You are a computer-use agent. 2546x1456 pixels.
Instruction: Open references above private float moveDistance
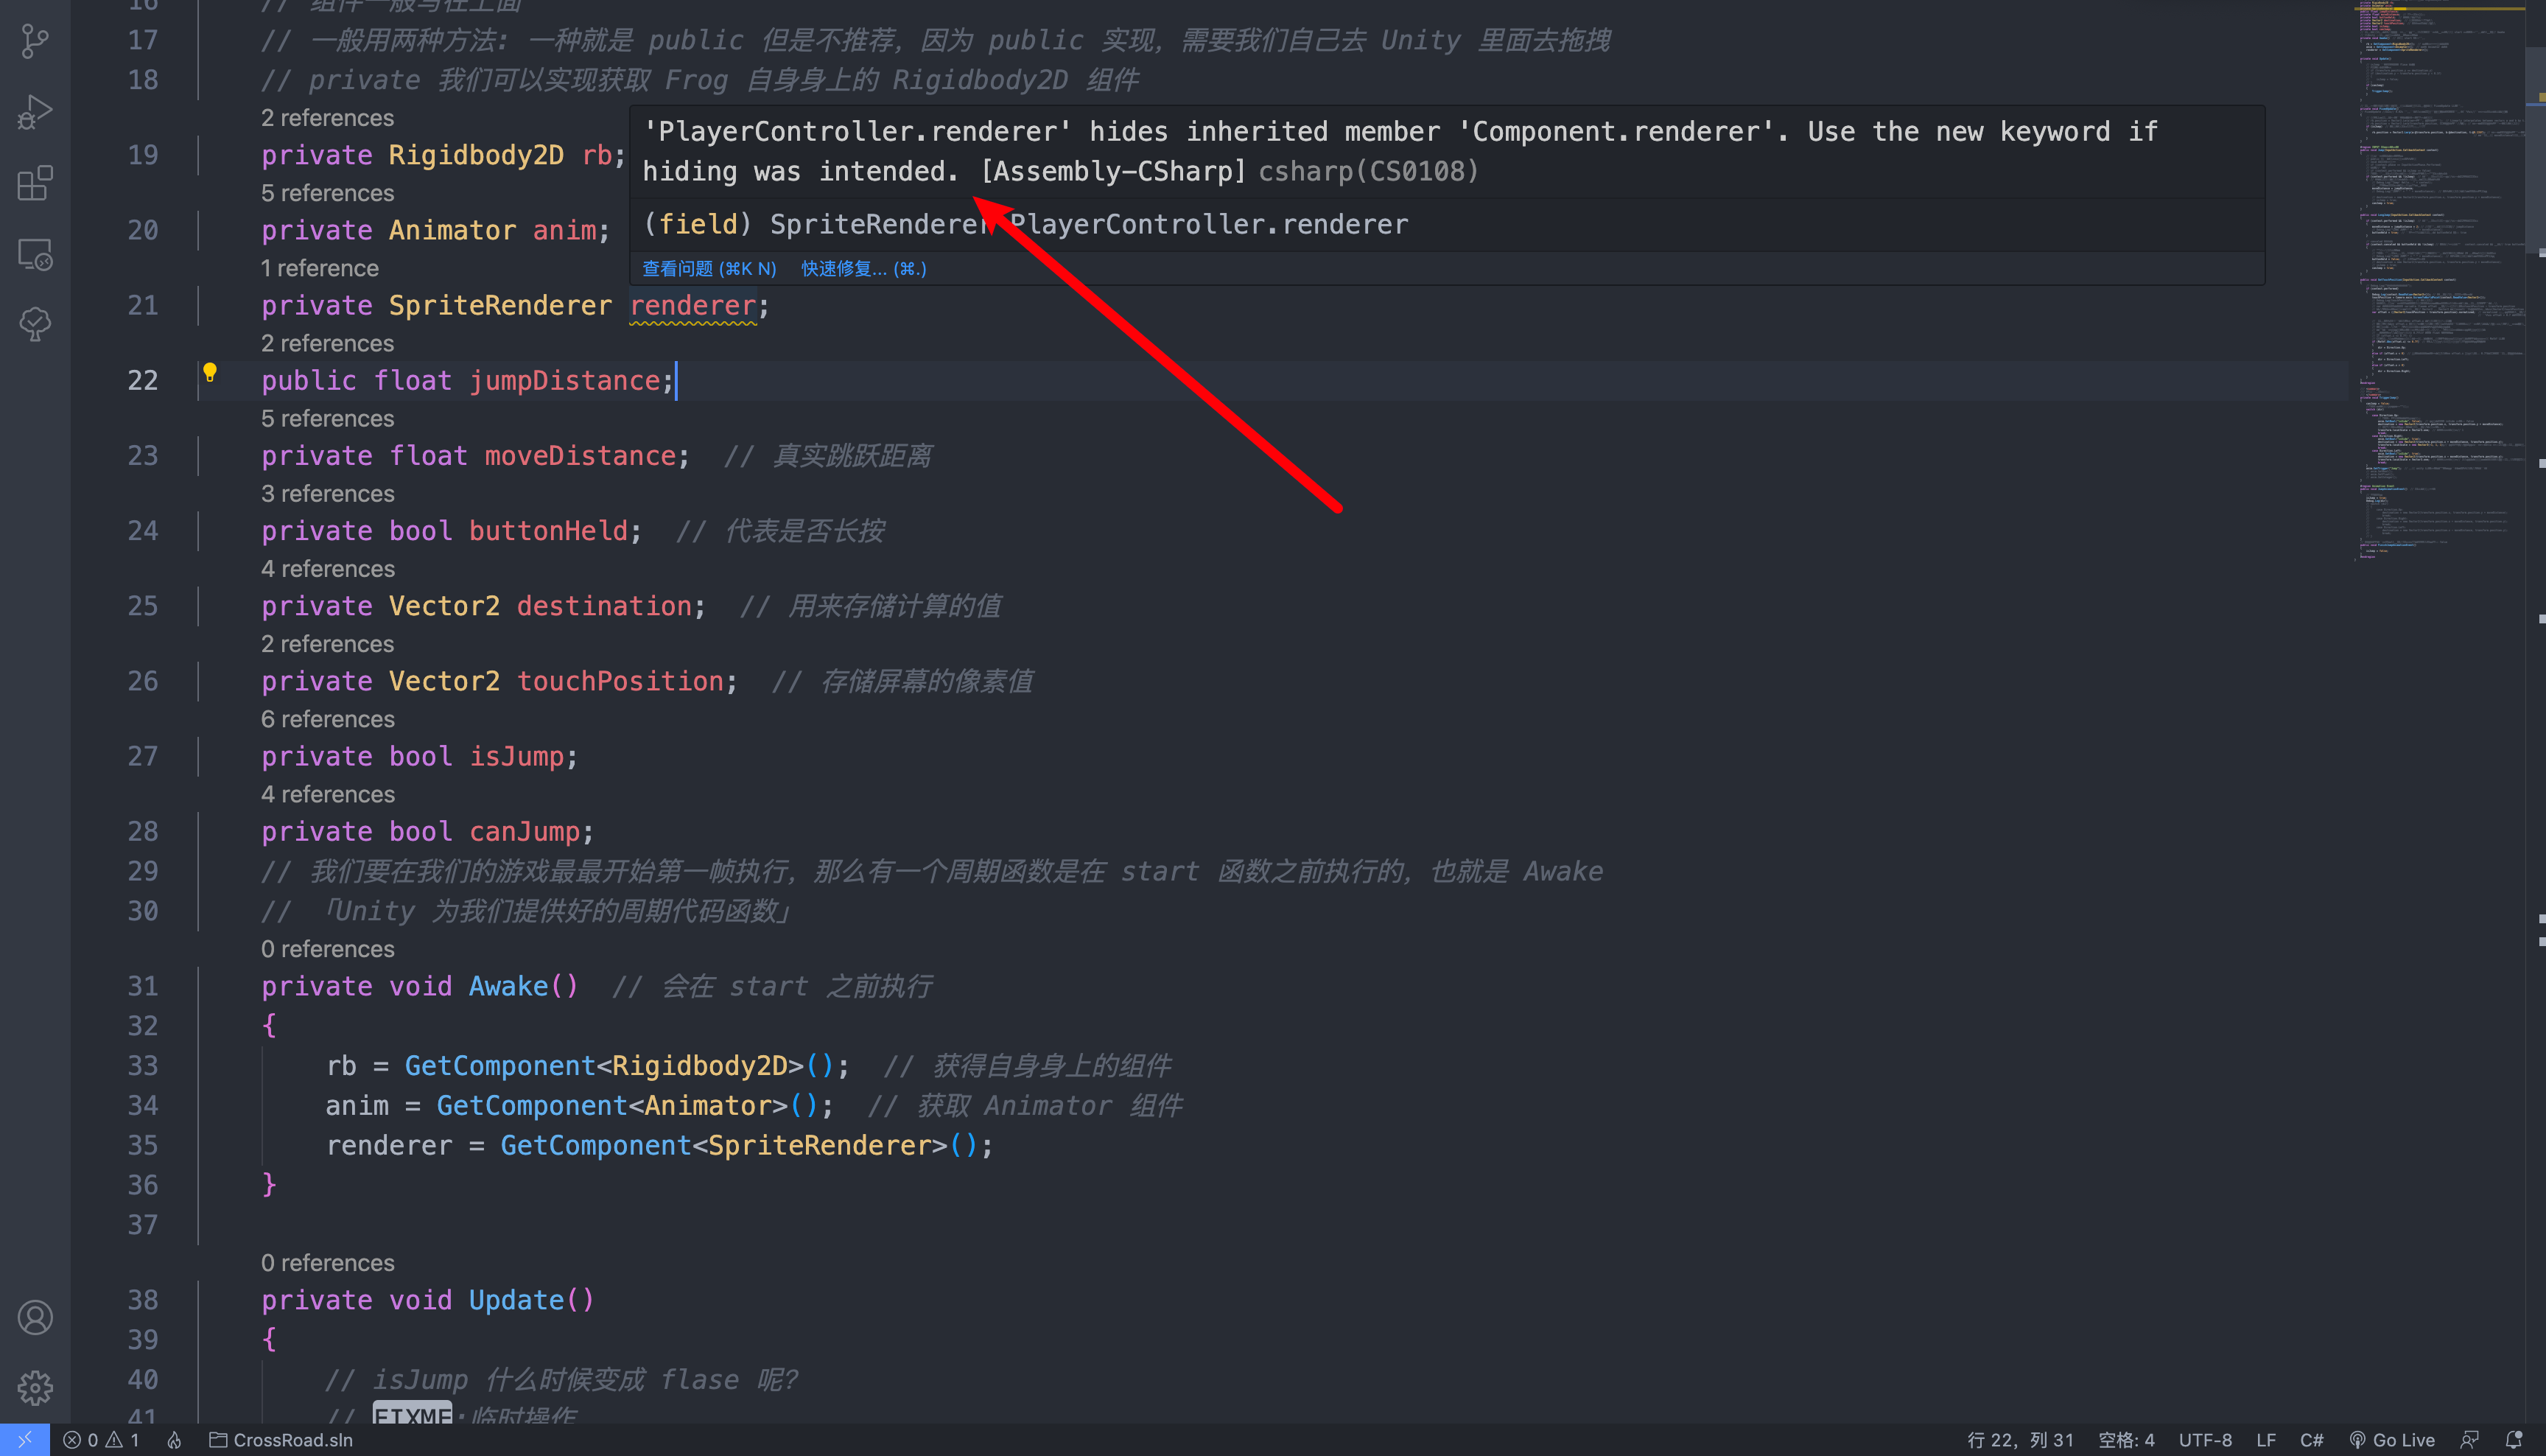[328, 418]
